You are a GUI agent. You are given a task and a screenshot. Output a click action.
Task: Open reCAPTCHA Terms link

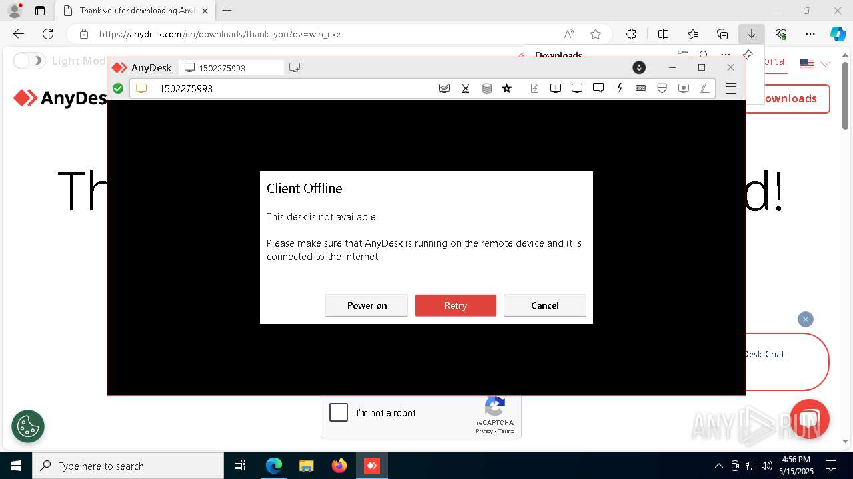pos(506,431)
